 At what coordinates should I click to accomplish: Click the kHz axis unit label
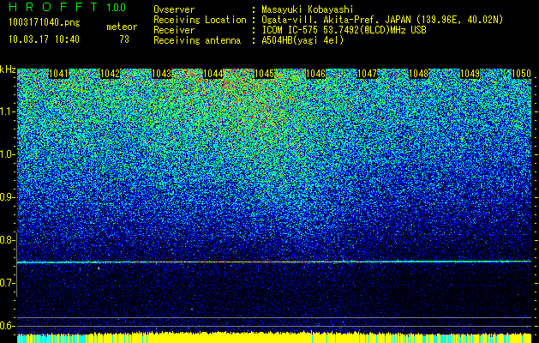[x=8, y=69]
